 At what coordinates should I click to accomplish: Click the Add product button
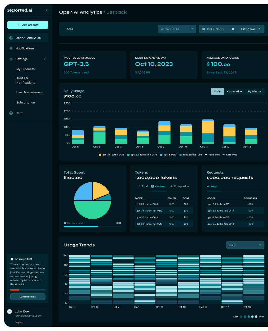pyautogui.click(x=28, y=25)
